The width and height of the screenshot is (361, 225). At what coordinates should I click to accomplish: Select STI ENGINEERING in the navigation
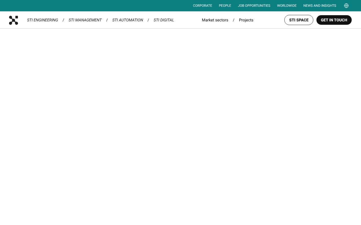click(42, 20)
